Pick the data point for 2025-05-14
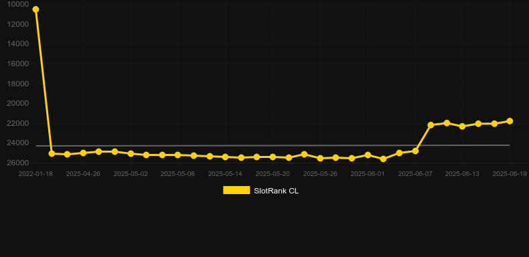This screenshot has width=529, height=257. point(226,157)
